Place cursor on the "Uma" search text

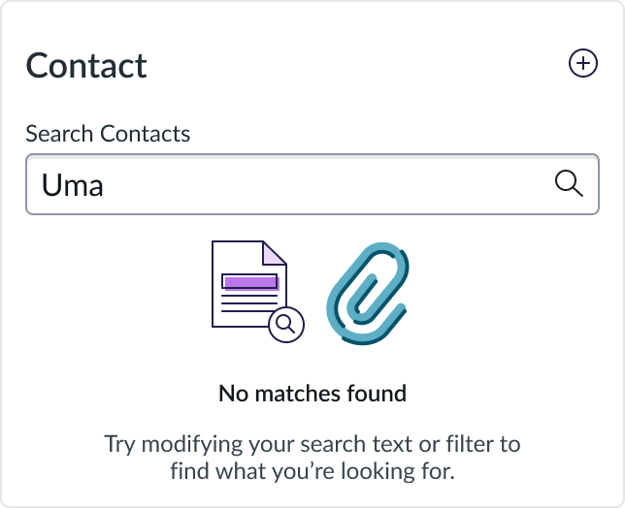click(x=73, y=184)
